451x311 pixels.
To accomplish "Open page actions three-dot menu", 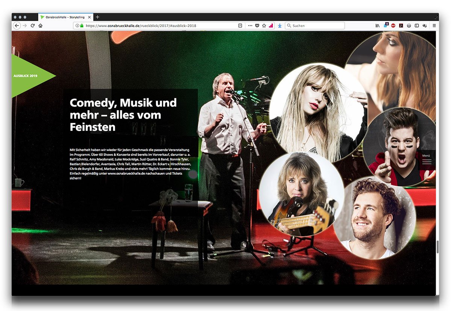I will [250, 26].
